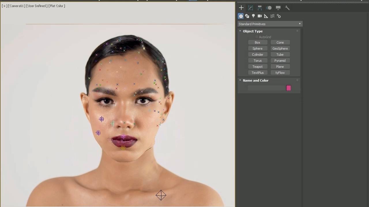Click the Pyramid primitive button
The image size is (369, 207).
click(280, 60)
